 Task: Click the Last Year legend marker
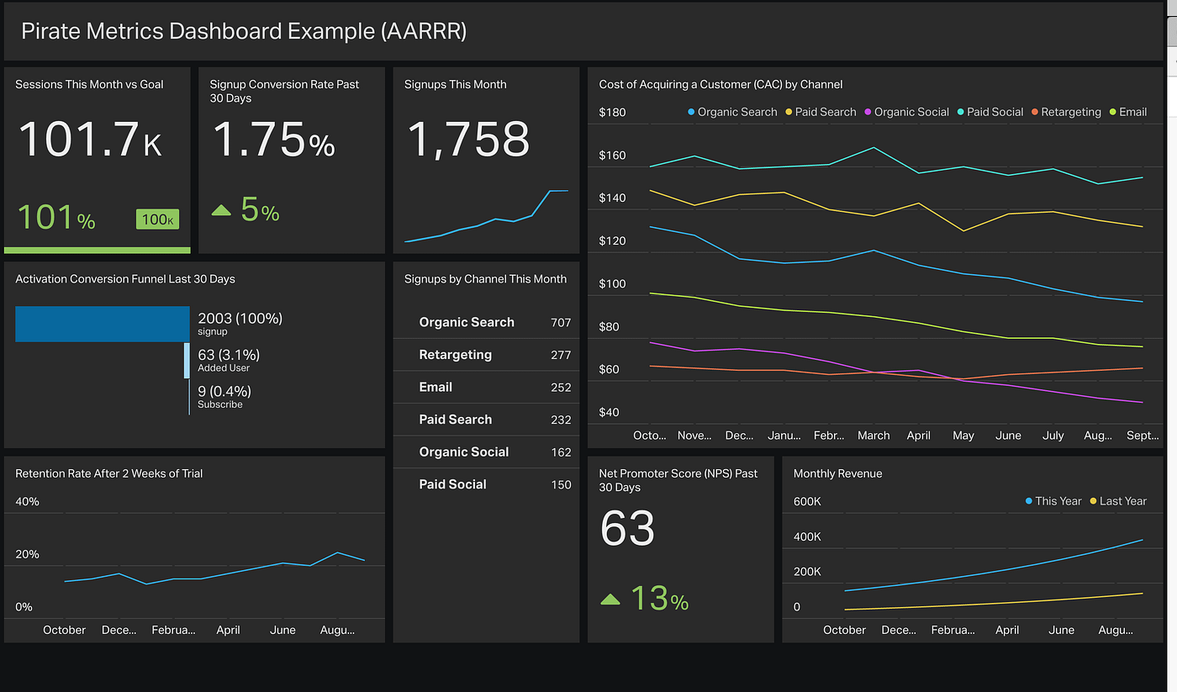pyautogui.click(x=1093, y=501)
